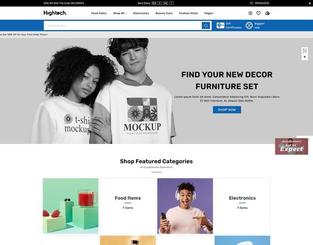The height and width of the screenshot is (245, 313).
Task: Click the Biggest sale percent badge icon
Action: coord(249,26)
